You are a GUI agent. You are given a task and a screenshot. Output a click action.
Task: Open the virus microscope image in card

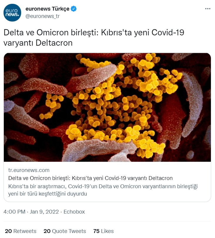(x=107, y=107)
